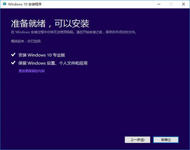Go back with 上一步(B) button
The image size is (190, 150).
[x=137, y=140]
